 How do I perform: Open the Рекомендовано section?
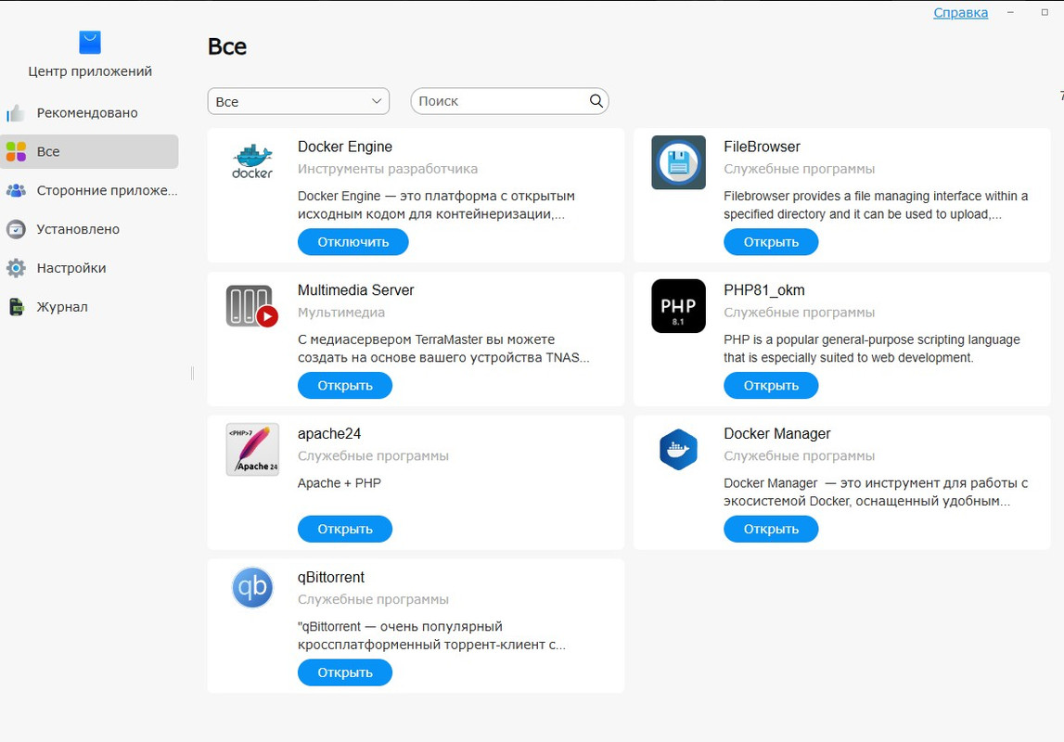coord(89,112)
